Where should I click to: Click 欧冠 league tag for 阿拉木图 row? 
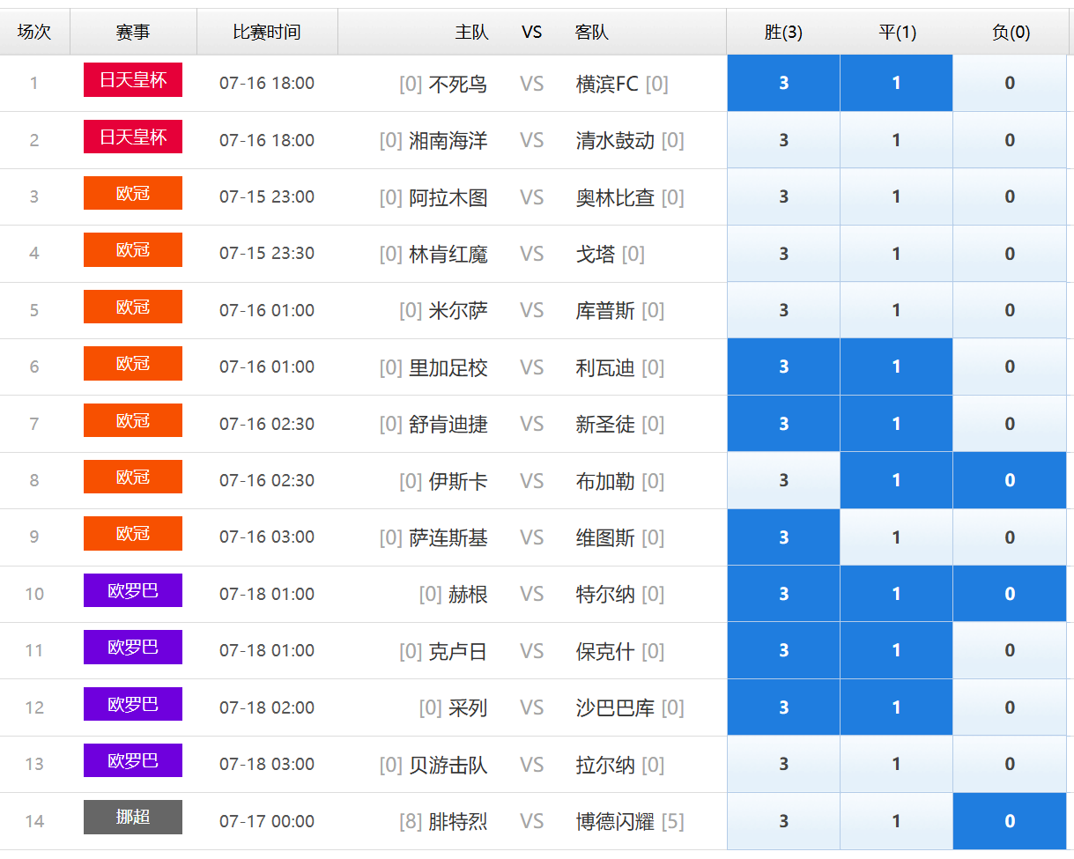(133, 193)
